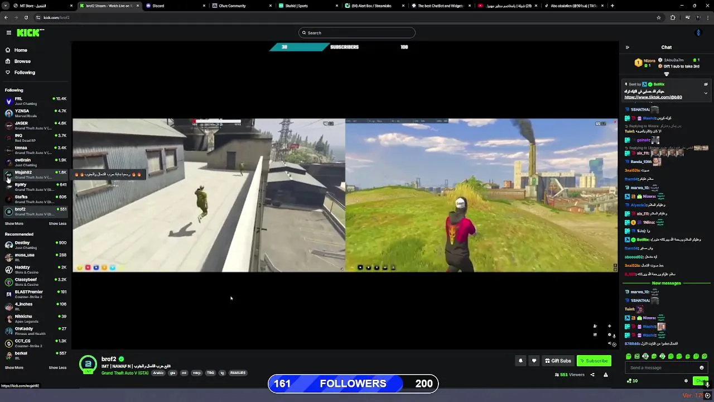Open BLASTPremier channel in Recommended
Image resolution: width=714 pixels, height=402 pixels.
point(36,294)
